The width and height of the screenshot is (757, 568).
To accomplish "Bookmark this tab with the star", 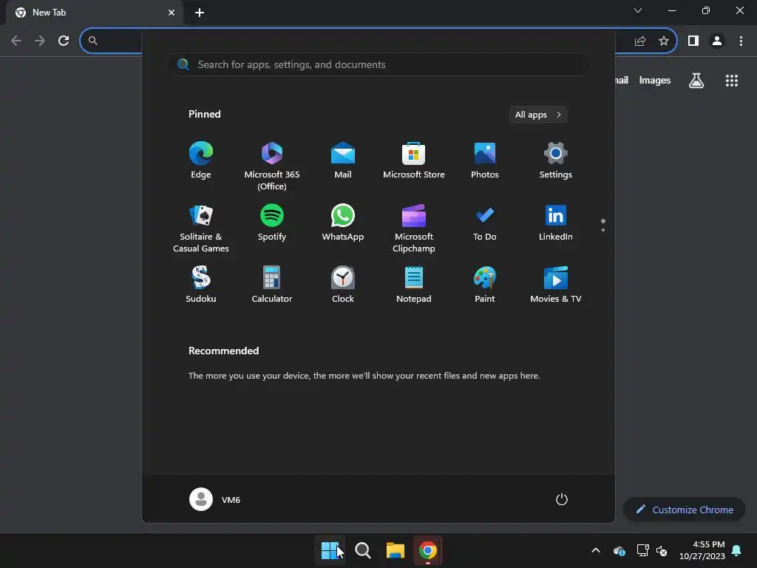I will [664, 41].
